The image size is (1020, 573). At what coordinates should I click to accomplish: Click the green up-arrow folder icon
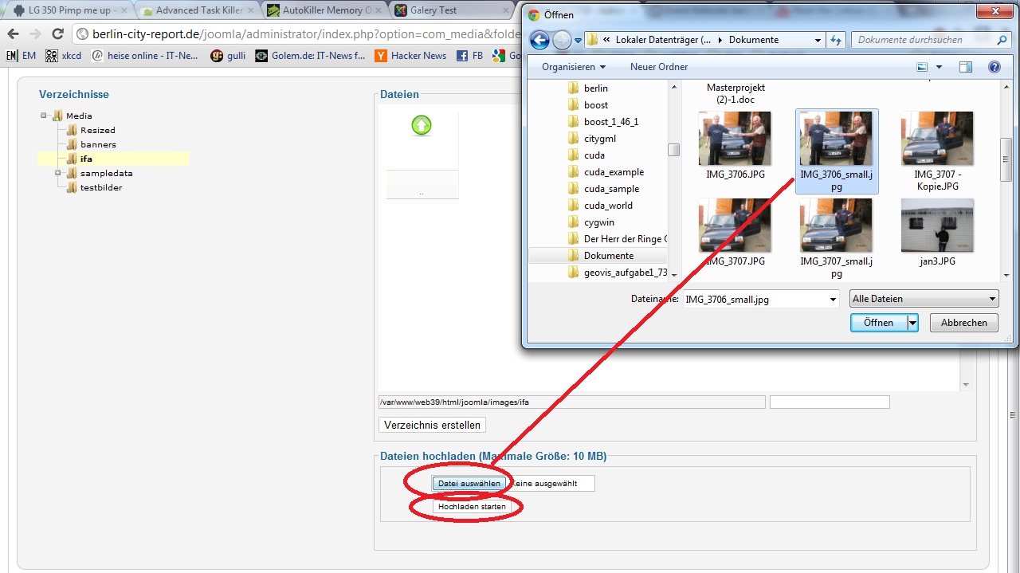(x=422, y=125)
